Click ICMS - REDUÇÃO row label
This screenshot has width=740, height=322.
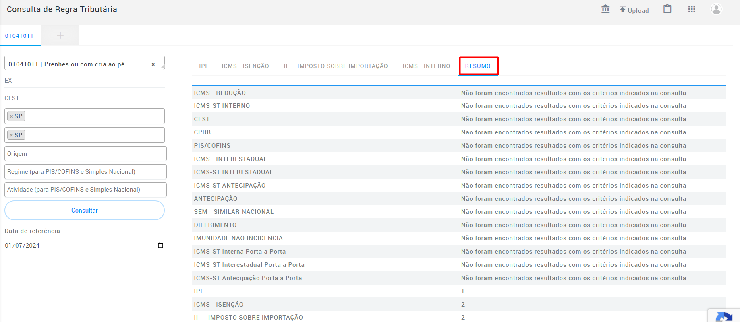(x=220, y=93)
